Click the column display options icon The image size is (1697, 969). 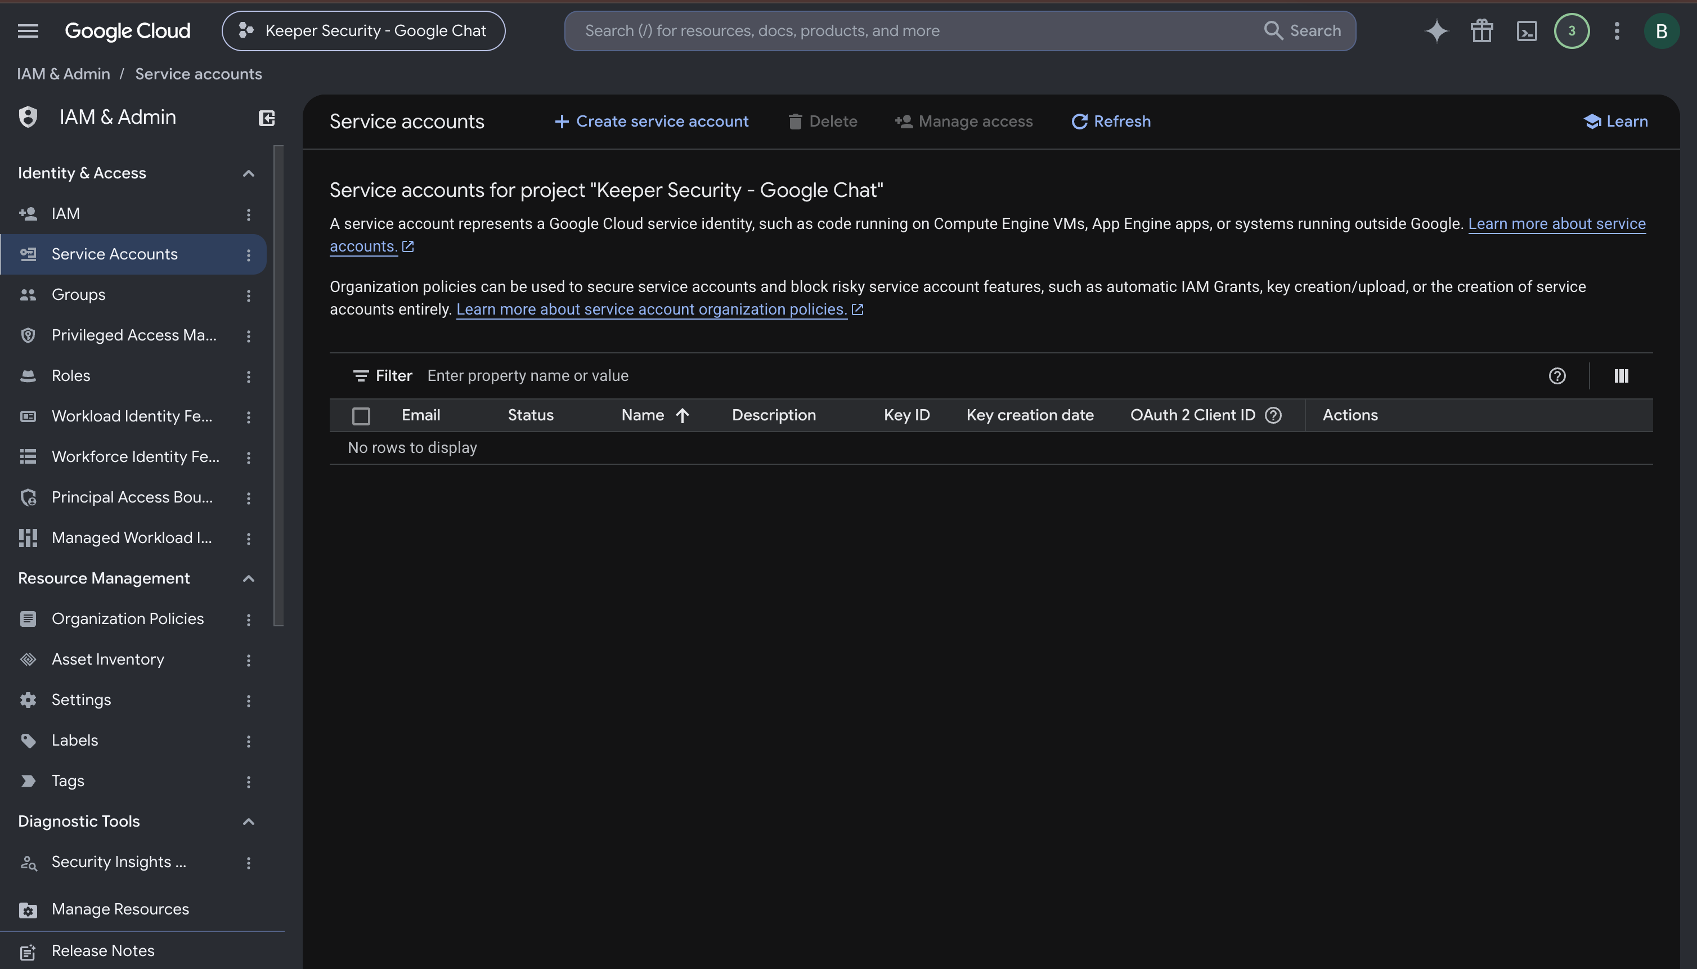tap(1621, 376)
